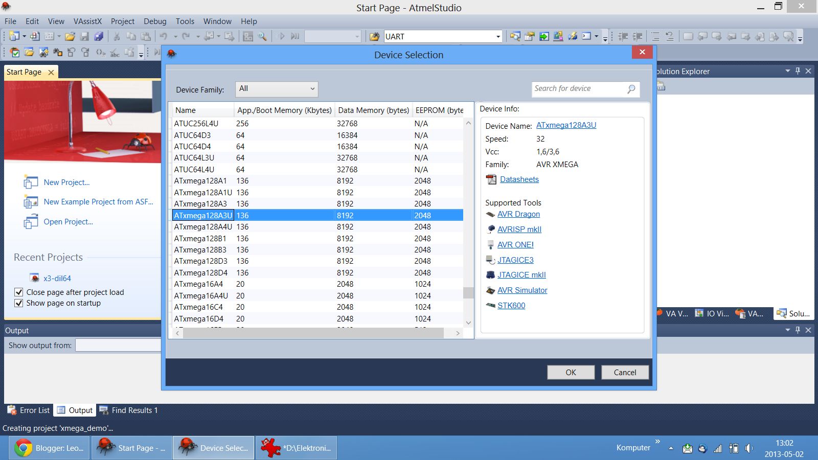Click the device list vertical scrollbar thumb
The height and width of the screenshot is (460, 818).
[468, 292]
